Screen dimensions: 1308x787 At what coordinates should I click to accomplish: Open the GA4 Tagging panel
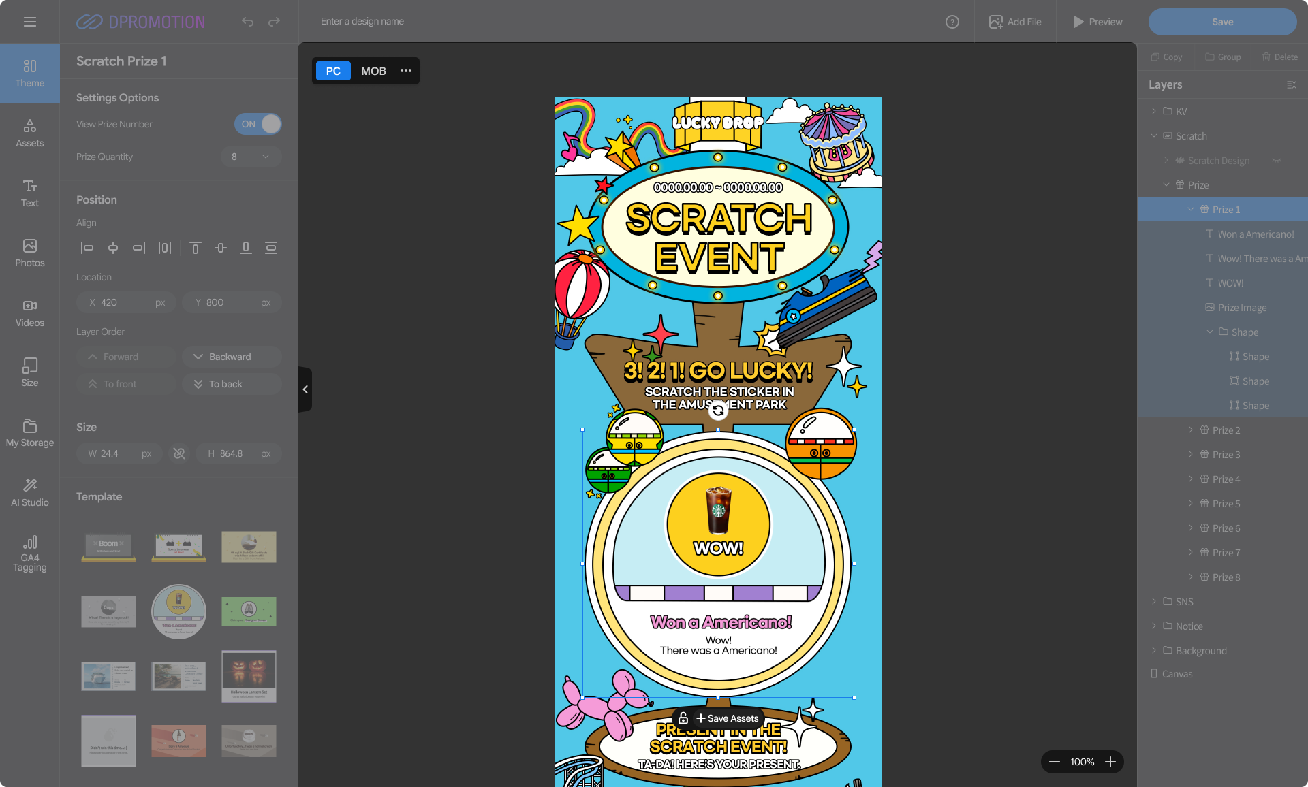tap(30, 553)
